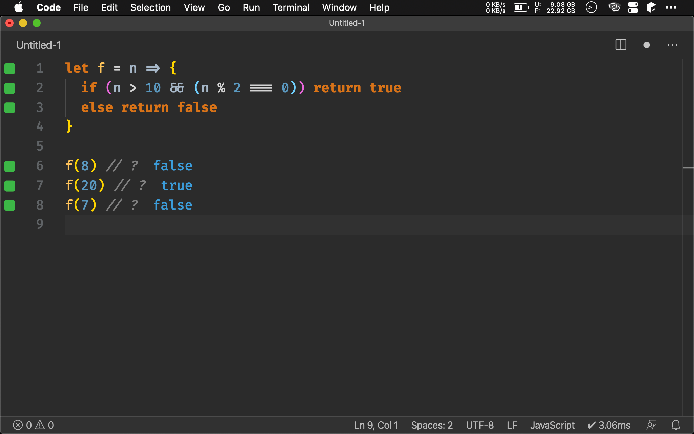Click the f(7) call on line 8
Viewport: 694px width, 434px height.
(x=81, y=205)
